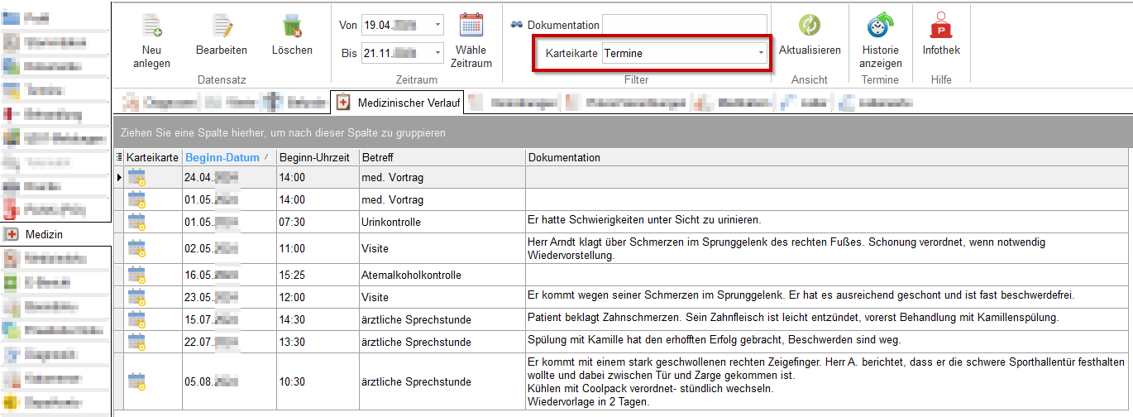Open Historie anzeigen
Viewport: 1133px width, 417px height.
pyautogui.click(x=880, y=26)
